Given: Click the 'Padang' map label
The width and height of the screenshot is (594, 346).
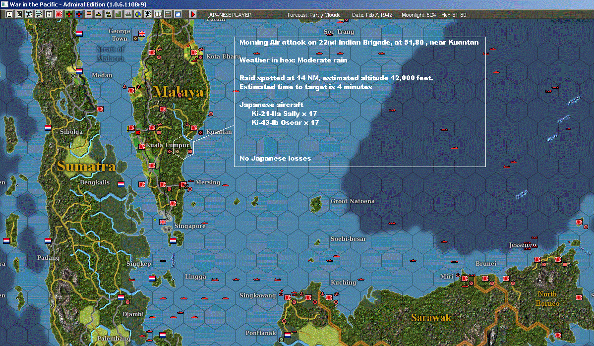Looking at the screenshot, I should (x=48, y=258).
